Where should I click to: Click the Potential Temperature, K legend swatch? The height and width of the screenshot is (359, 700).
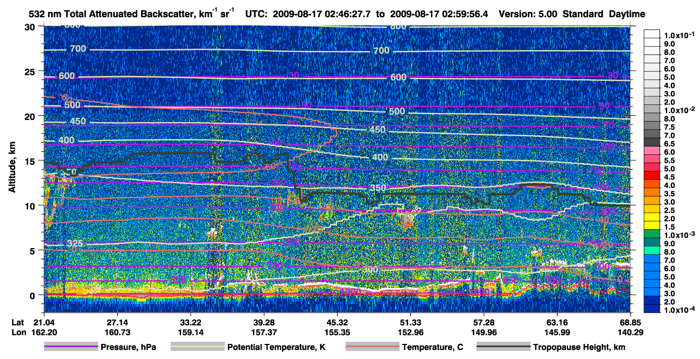pyautogui.click(x=198, y=347)
